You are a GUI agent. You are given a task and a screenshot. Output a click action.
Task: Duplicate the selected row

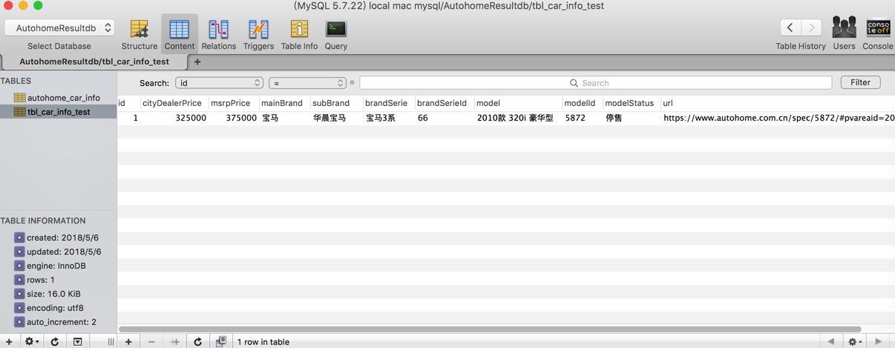click(x=174, y=341)
